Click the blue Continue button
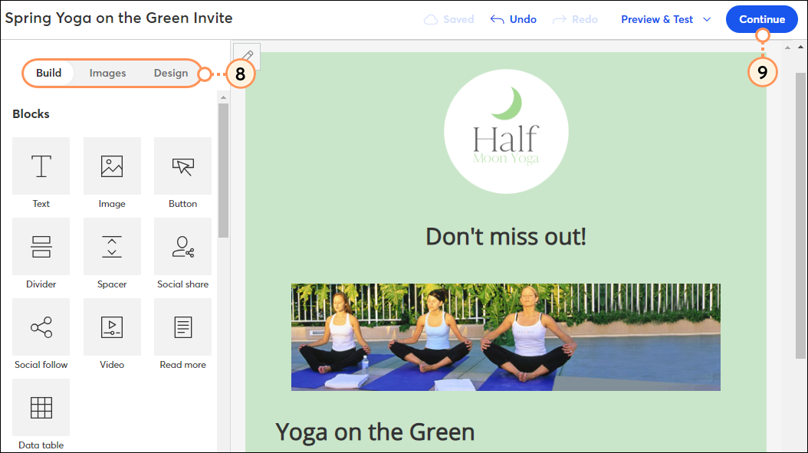Viewport: 808px width, 453px height. pyautogui.click(x=762, y=19)
